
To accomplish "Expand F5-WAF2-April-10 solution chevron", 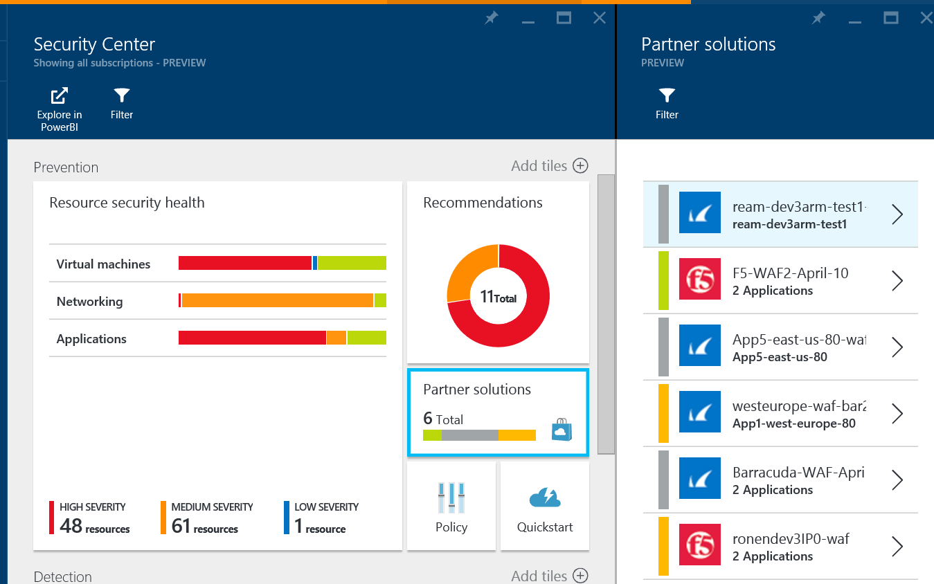I will pyautogui.click(x=897, y=281).
